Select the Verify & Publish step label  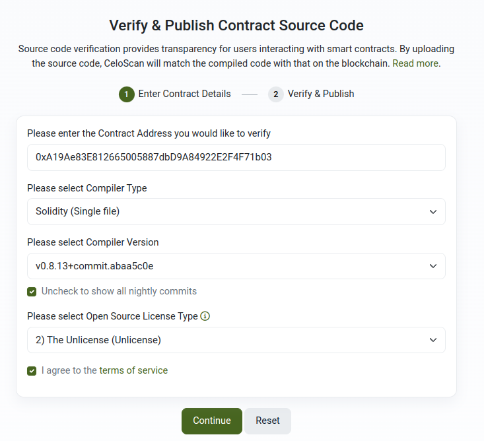tap(321, 94)
